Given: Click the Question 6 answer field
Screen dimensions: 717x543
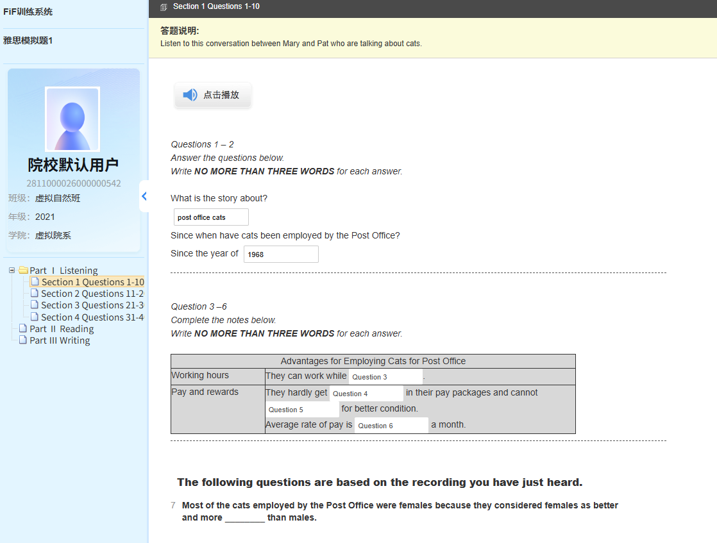Looking at the screenshot, I should pyautogui.click(x=391, y=426).
